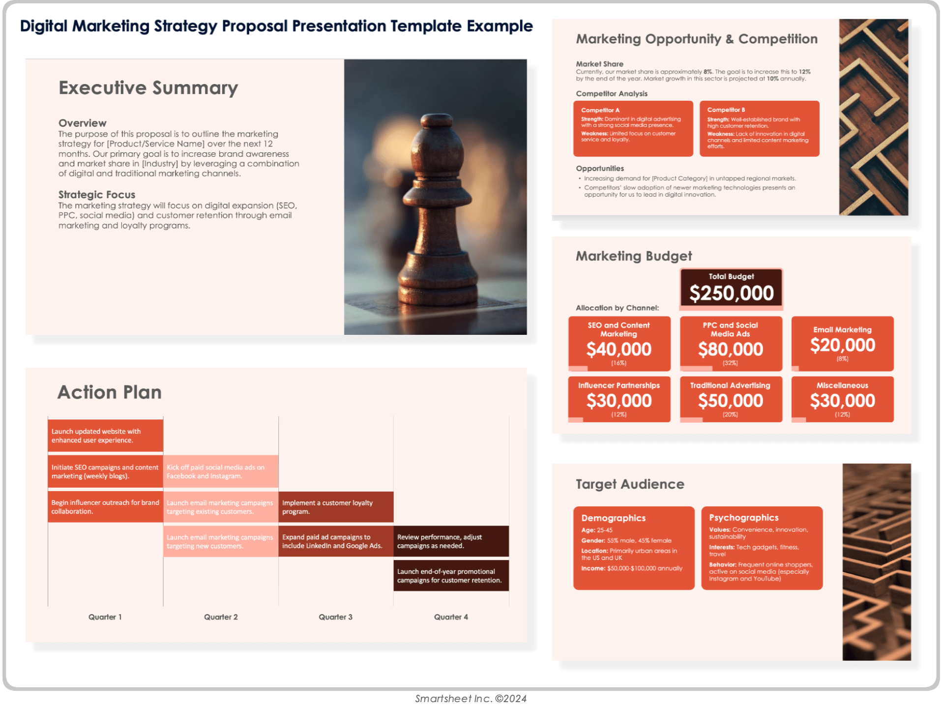Viewport: 944px width, 708px height.
Task: Click 'Begin influencer outreach' task block
Action: tap(105, 507)
